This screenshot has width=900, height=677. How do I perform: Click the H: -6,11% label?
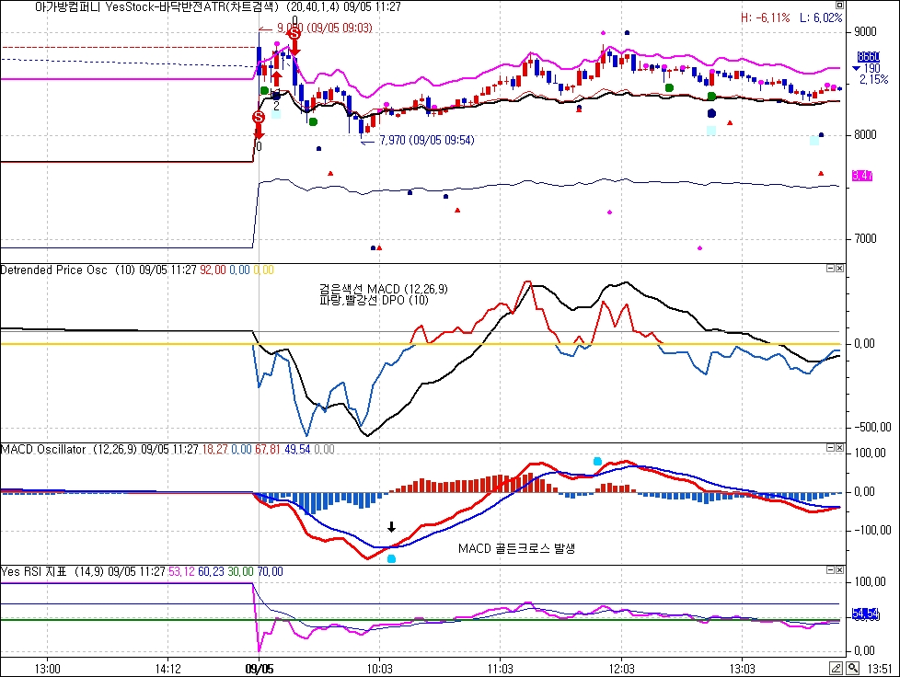(x=765, y=17)
